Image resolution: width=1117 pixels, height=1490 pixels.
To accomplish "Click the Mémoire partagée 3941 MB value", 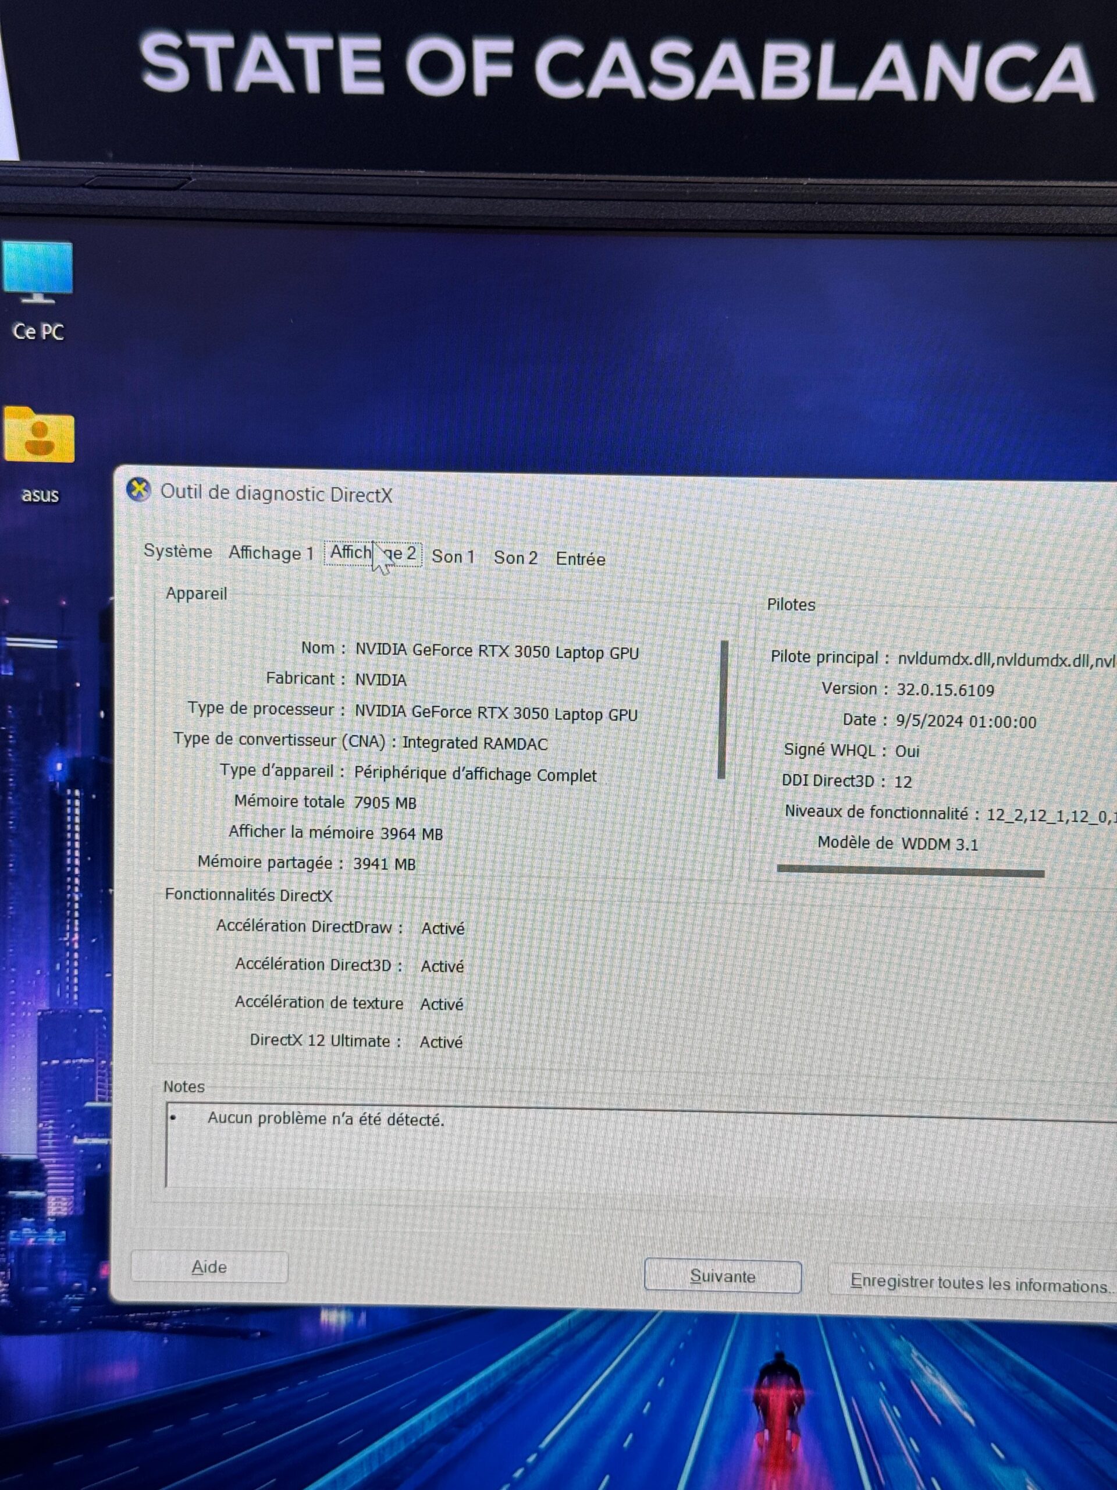I will point(385,864).
